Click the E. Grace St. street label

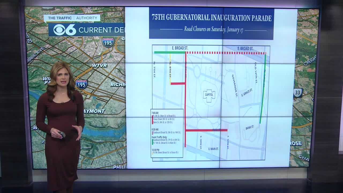pyautogui.click(x=247, y=93)
